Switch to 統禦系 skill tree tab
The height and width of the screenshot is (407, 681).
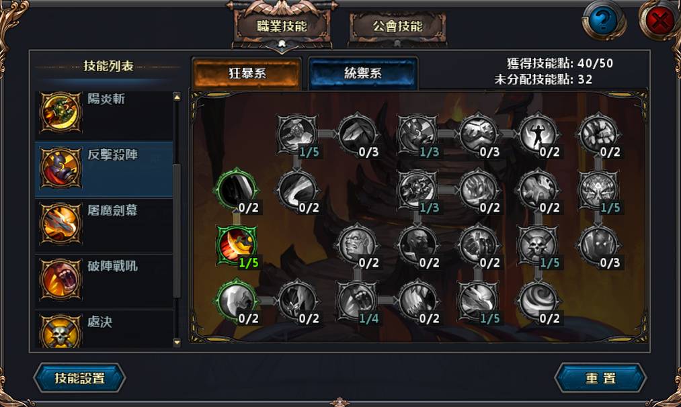362,73
